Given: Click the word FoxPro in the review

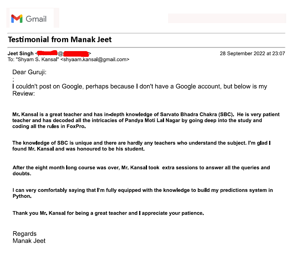Looking at the screenshot, I should 76,126.
